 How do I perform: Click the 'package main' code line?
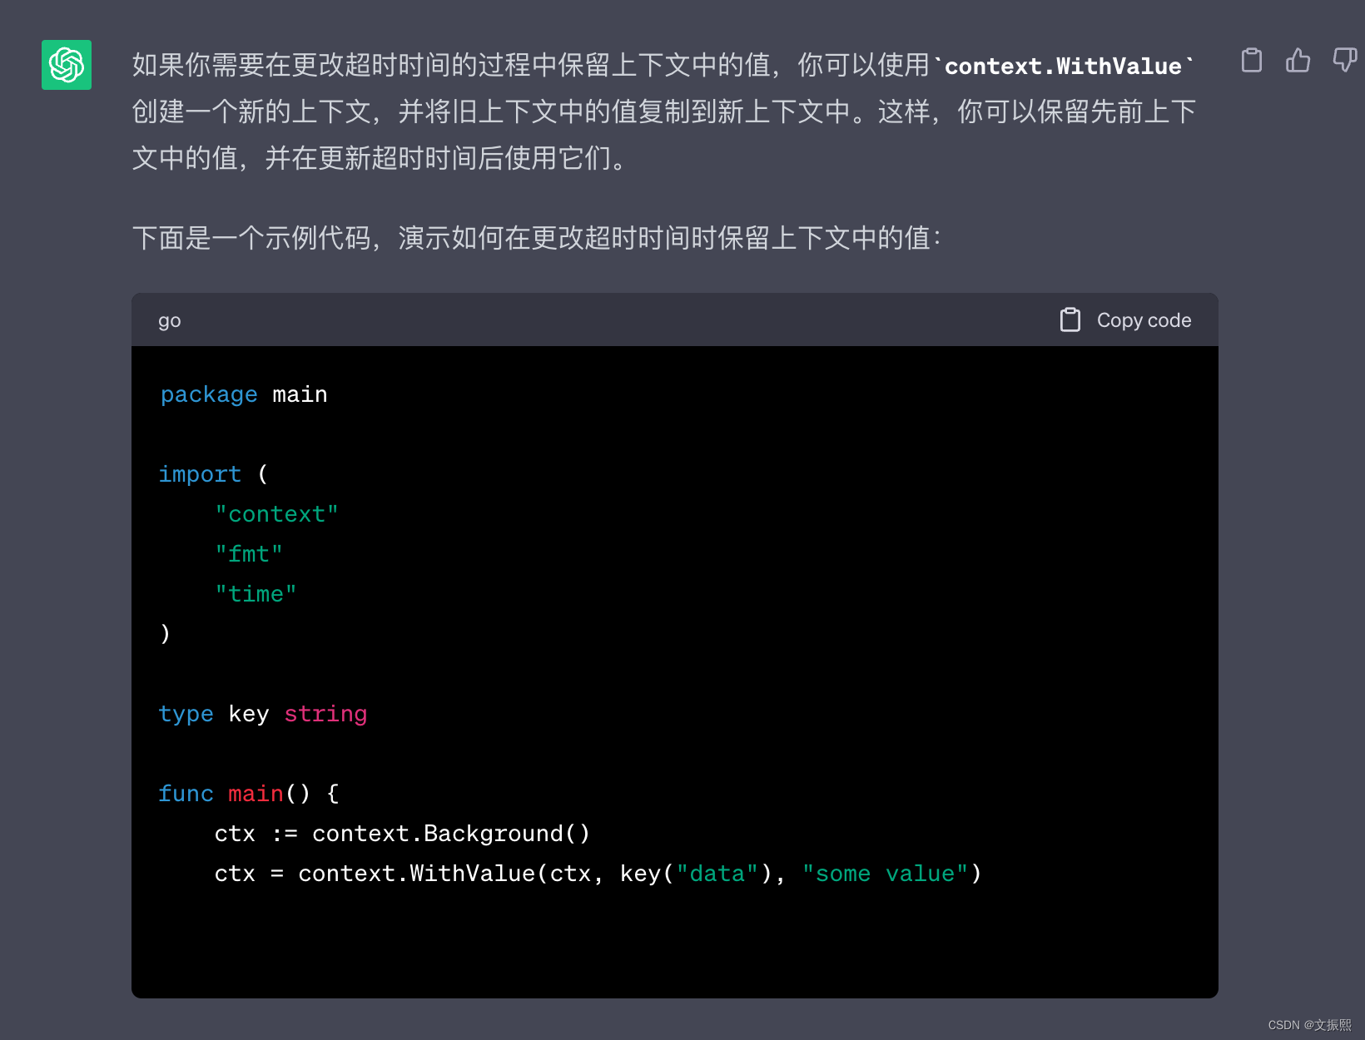click(244, 394)
